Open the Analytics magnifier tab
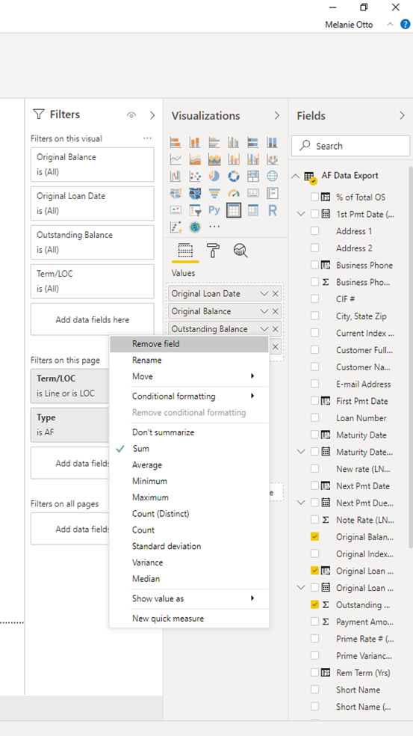Image resolution: width=413 pixels, height=736 pixels. coord(240,251)
